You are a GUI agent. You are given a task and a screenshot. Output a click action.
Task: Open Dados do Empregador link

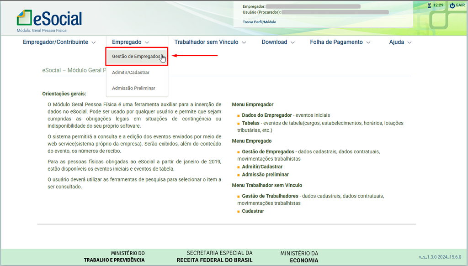click(267, 115)
